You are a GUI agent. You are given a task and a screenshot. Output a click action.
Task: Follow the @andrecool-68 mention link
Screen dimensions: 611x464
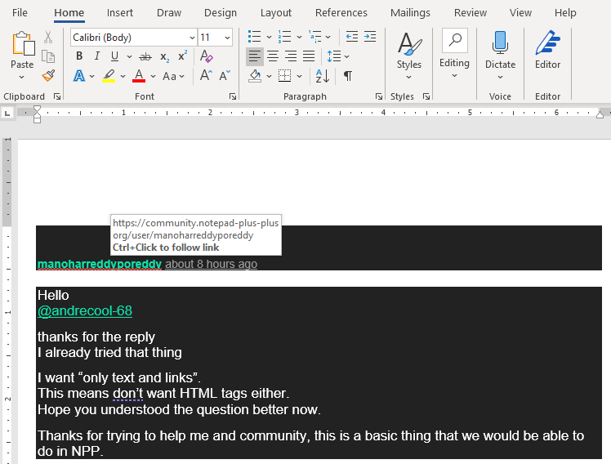85,311
